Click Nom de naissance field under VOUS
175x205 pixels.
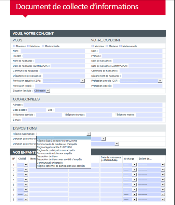tap(60, 61)
